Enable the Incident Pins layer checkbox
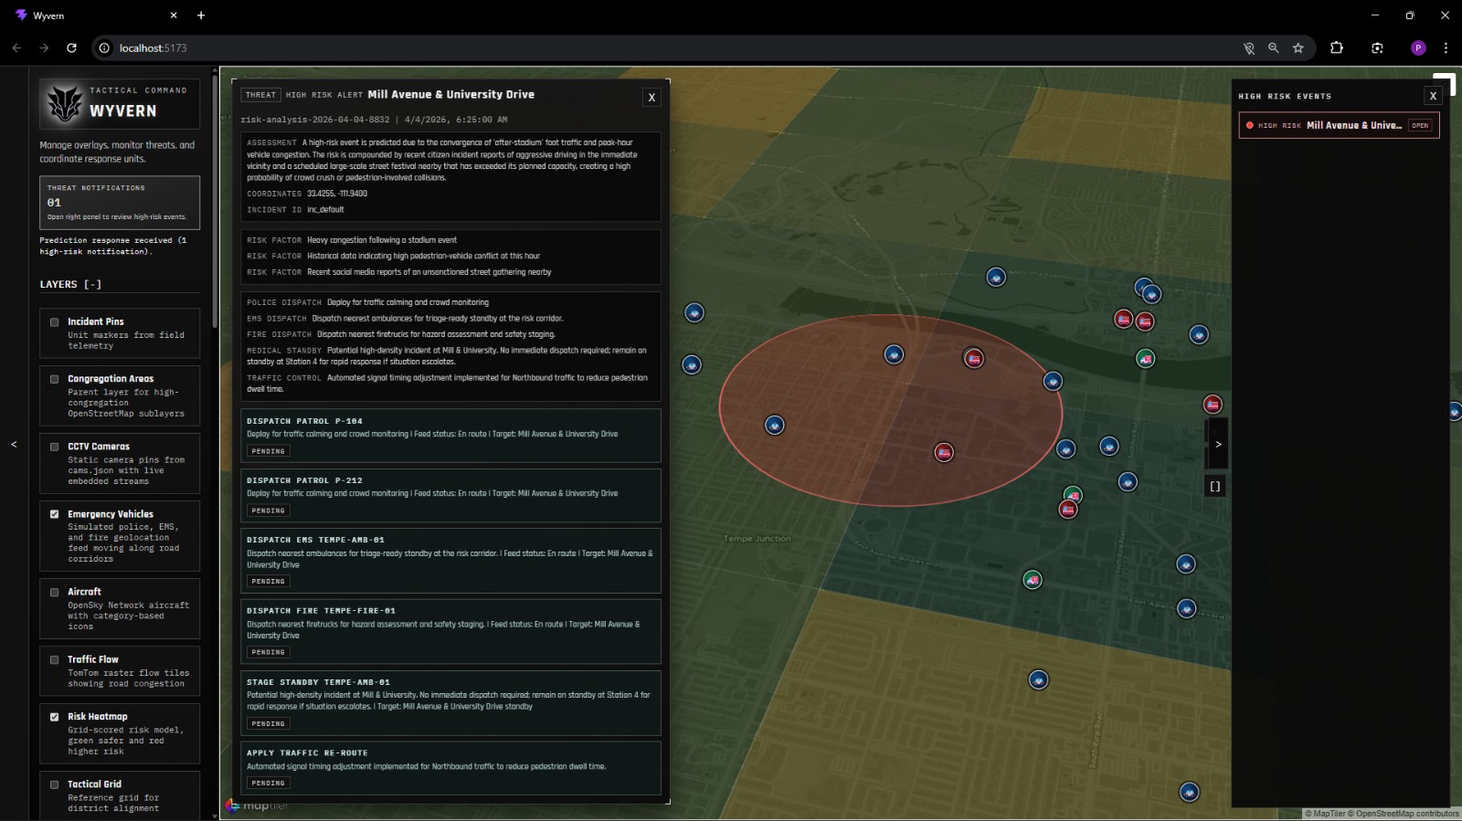 click(x=55, y=322)
